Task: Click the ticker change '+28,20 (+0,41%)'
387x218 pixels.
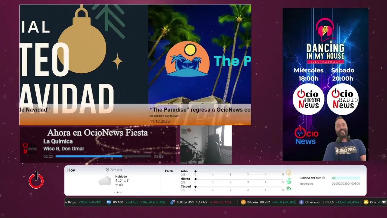Action: 90,202
